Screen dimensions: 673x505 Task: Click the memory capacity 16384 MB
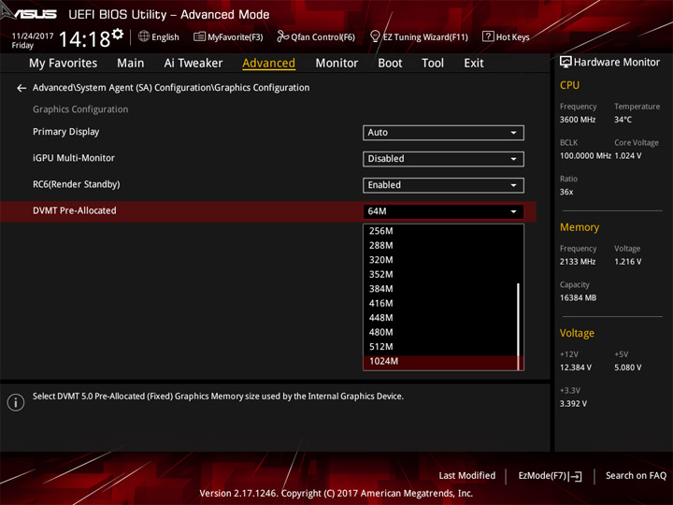(x=578, y=298)
